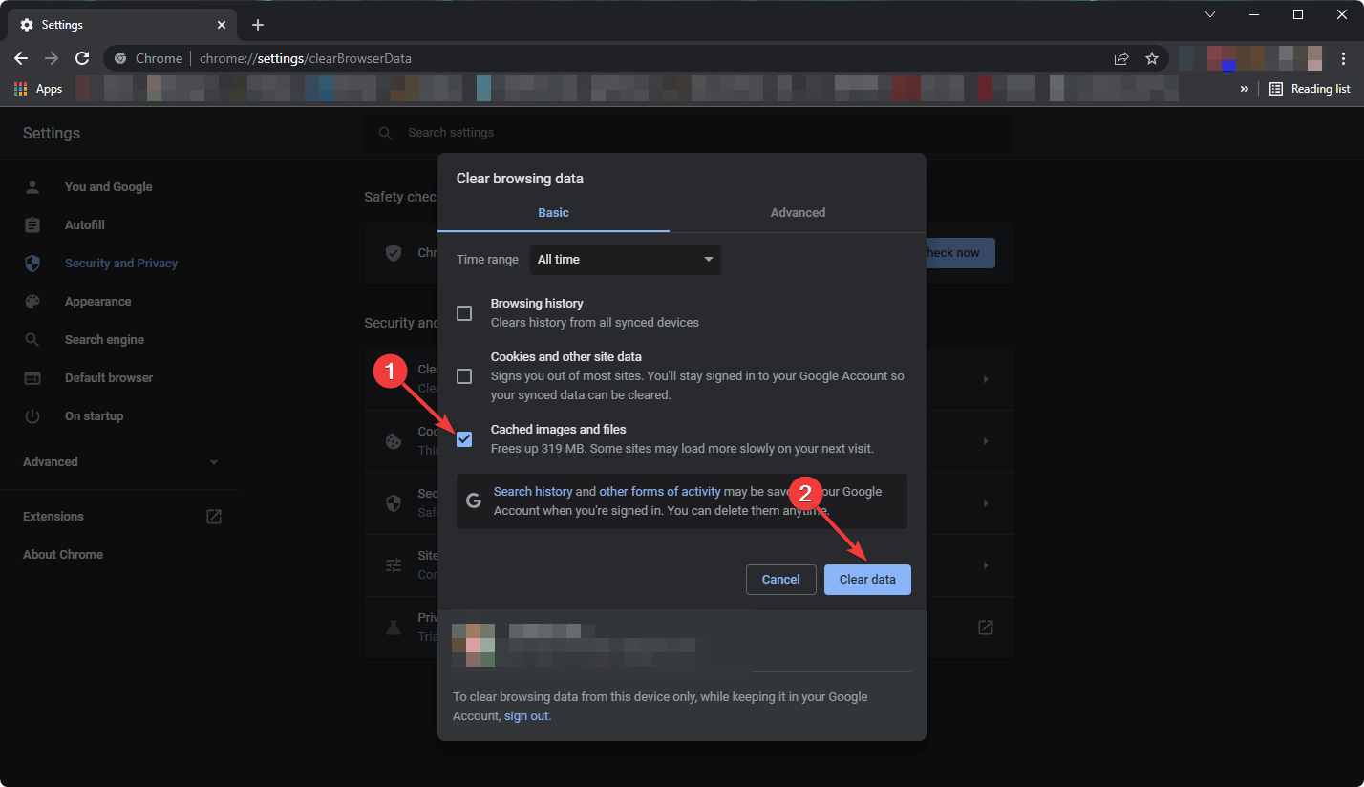The image size is (1364, 787).
Task: Open the Reading list panel
Action: click(x=1310, y=88)
